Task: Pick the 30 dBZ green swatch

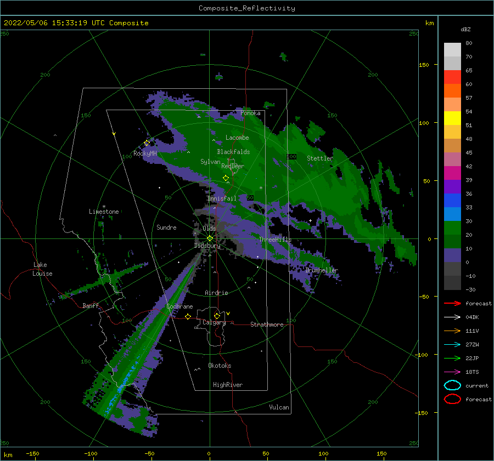Action: 452,228
